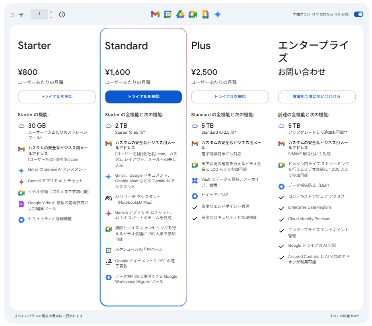372x326 pixels.
Task: Click the Google Keep header icon
Action: 205,14
